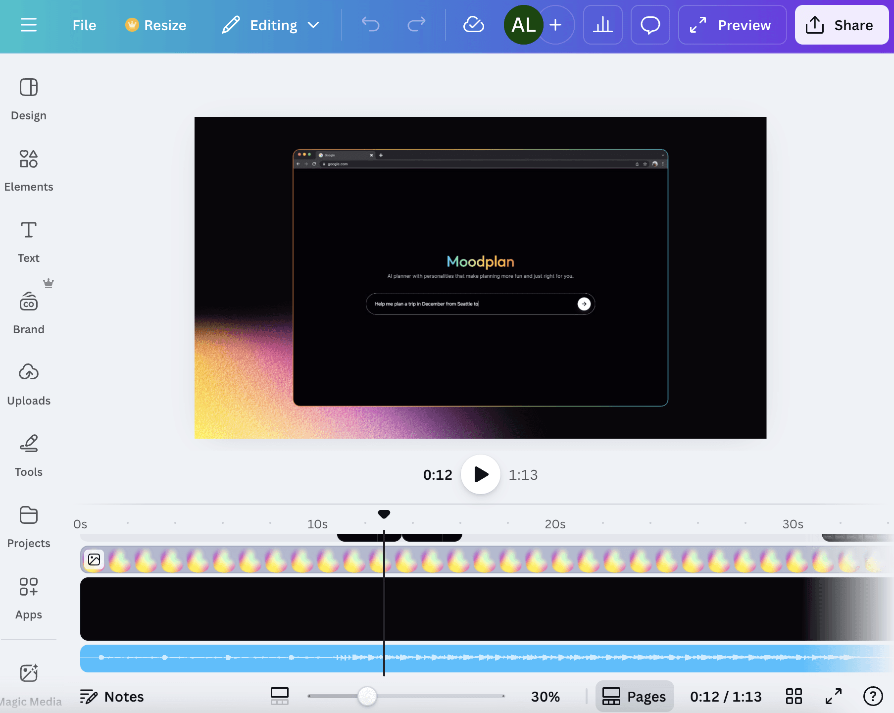Open the grid view icon
894x713 pixels.
(794, 696)
